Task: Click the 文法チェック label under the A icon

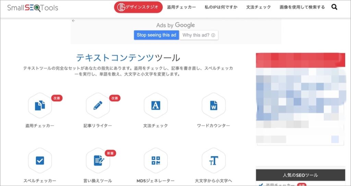Action: (156, 126)
